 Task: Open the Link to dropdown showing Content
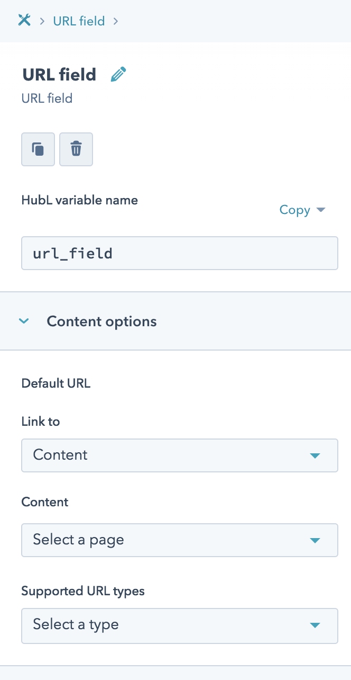(x=179, y=455)
